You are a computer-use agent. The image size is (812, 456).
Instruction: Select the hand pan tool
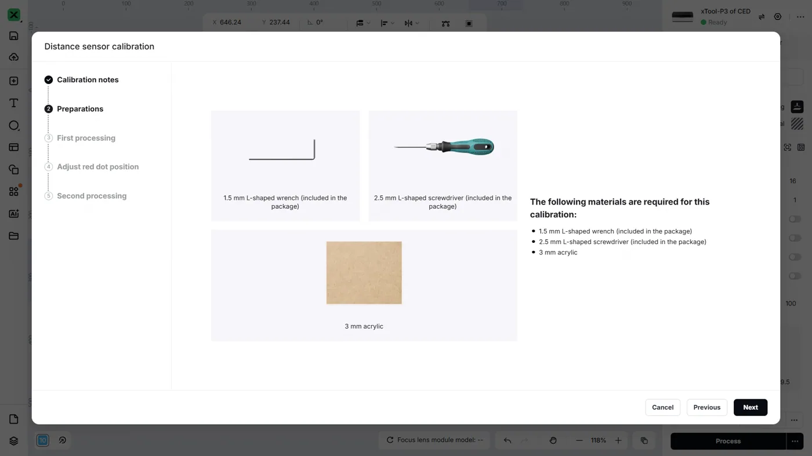(x=553, y=440)
